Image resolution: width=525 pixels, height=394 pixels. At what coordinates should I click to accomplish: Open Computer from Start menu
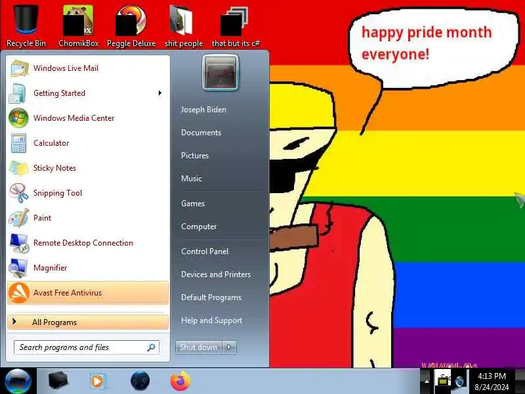tap(199, 227)
